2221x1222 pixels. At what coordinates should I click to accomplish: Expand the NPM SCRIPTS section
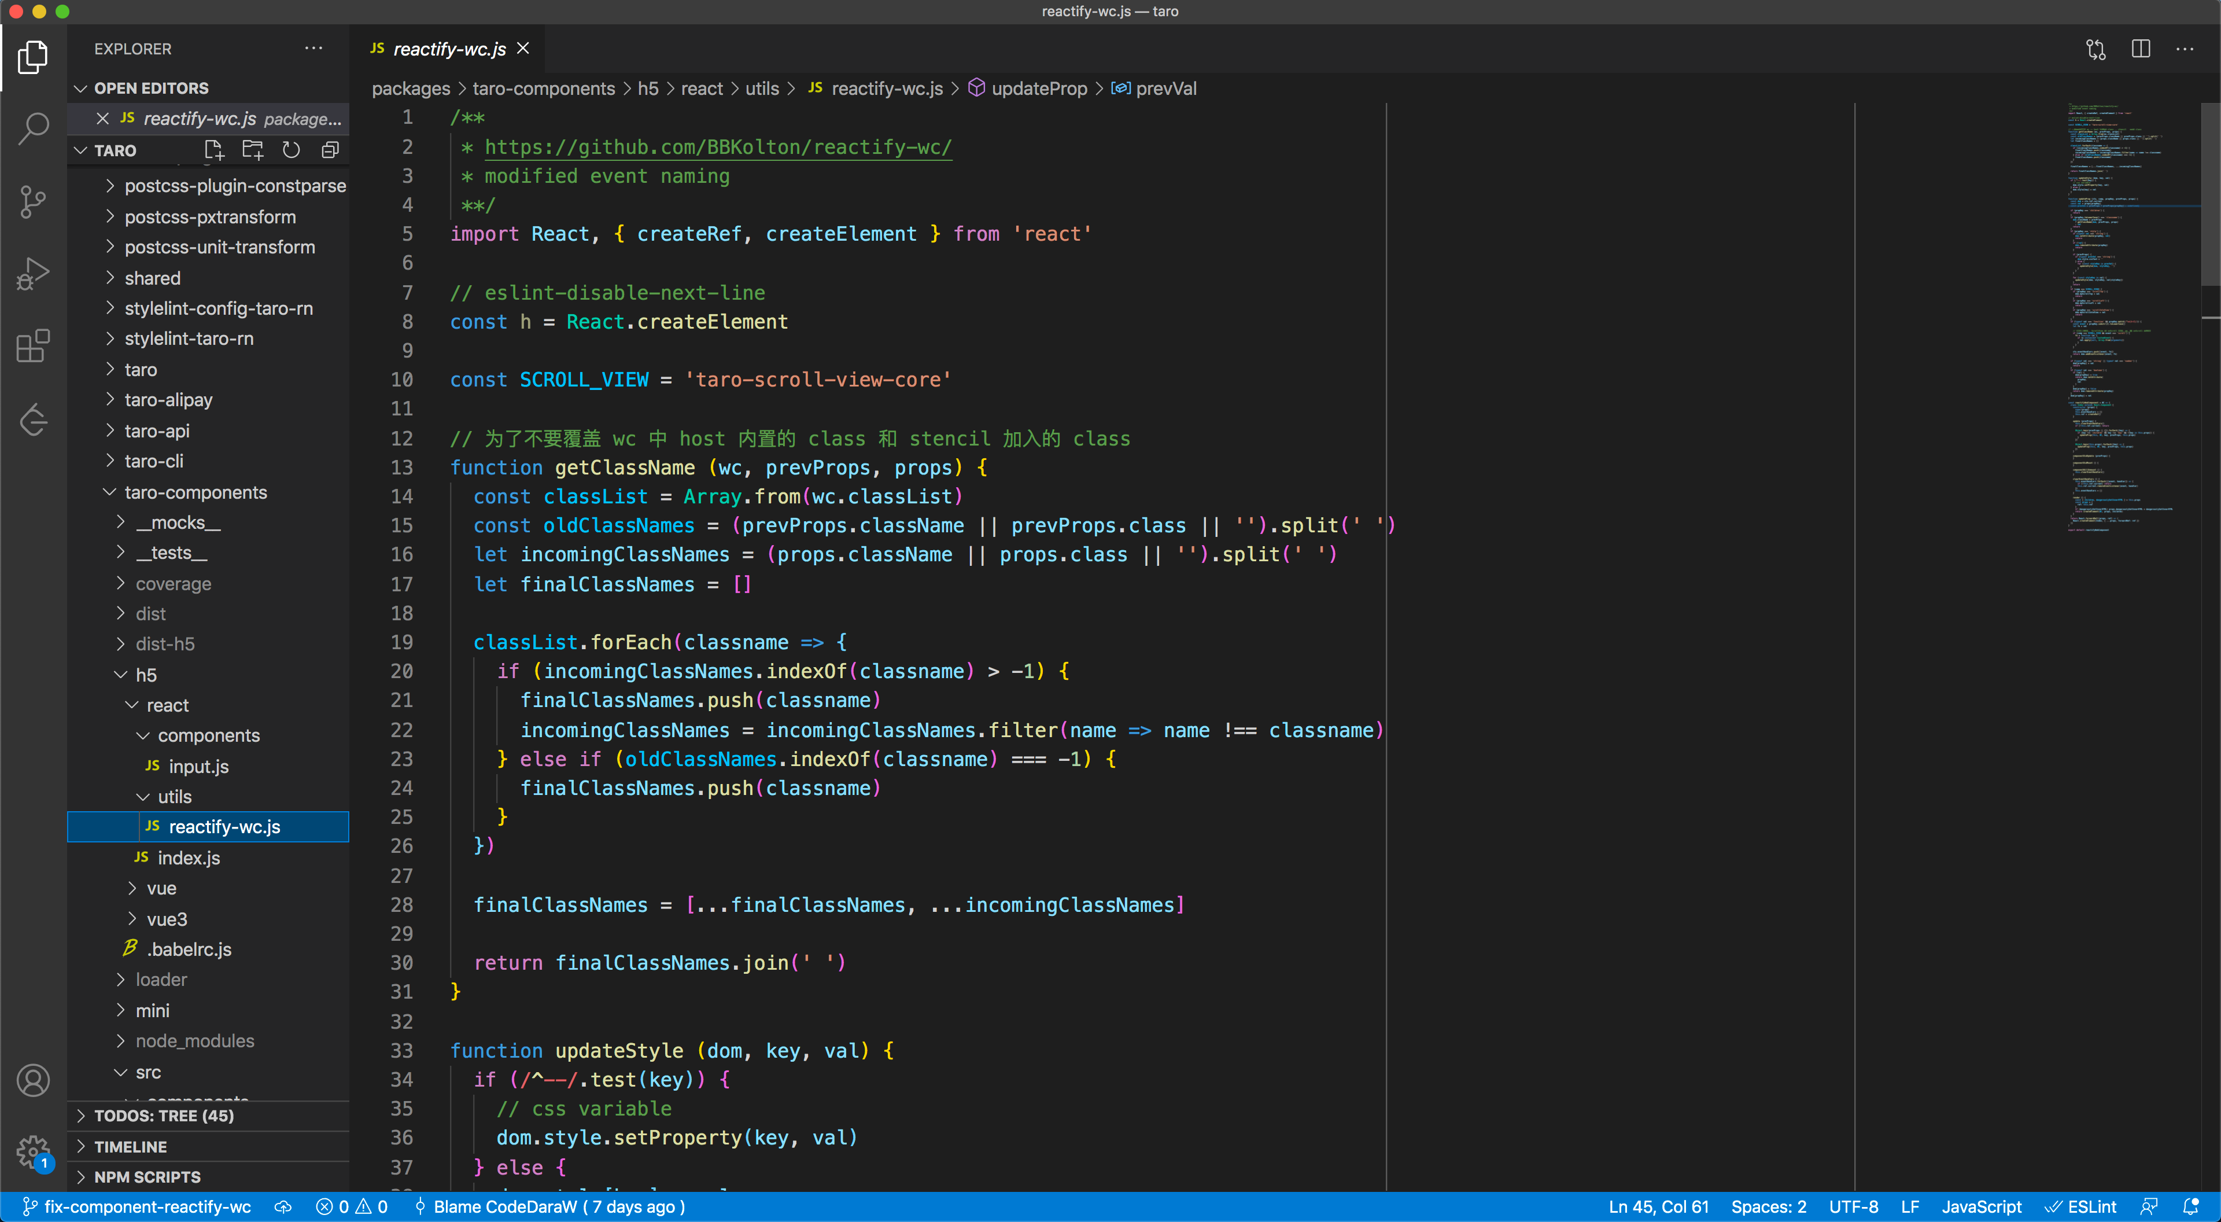pyautogui.click(x=146, y=1176)
